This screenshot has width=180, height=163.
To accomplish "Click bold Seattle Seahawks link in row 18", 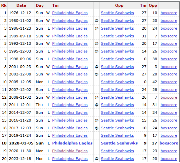I will 119,143.
